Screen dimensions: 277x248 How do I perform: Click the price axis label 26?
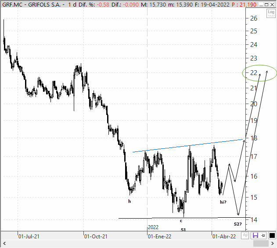[254, 18]
